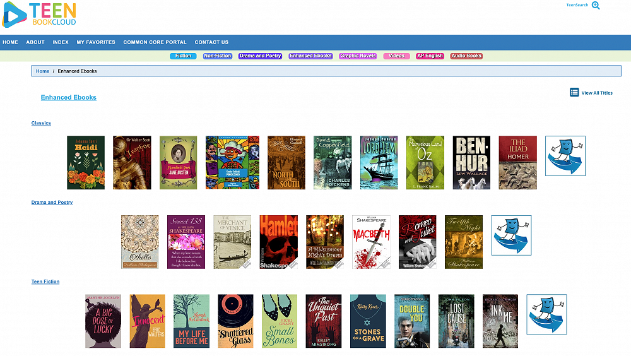Open the Teen Fiction section heading
Screen dimensions: 631x356
(45, 282)
